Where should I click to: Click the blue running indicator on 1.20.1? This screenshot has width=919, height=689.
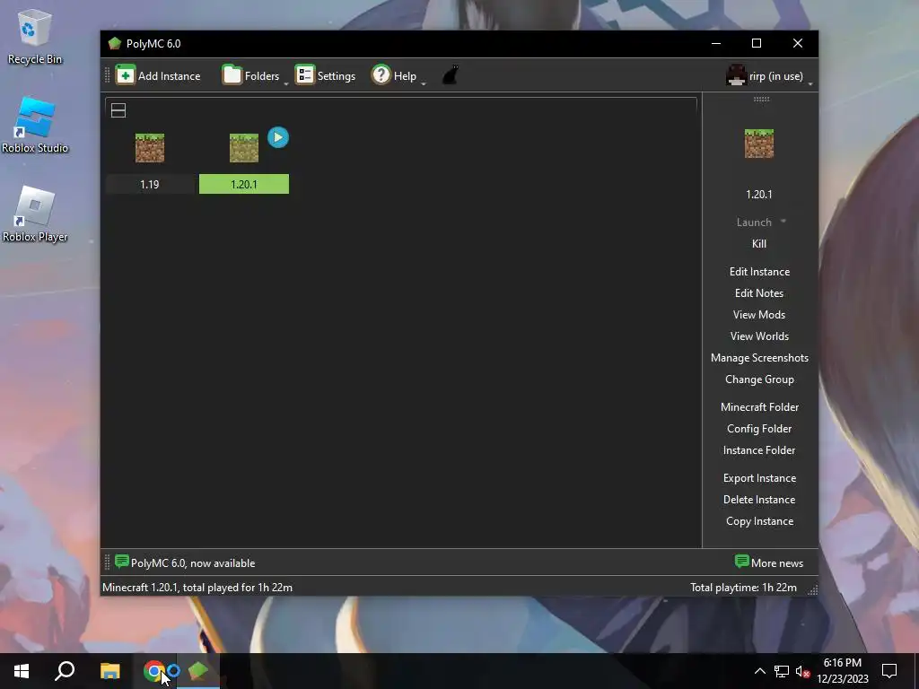278,137
